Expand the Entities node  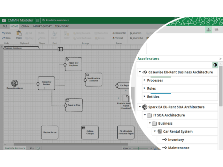pyautogui.click(x=144, y=96)
